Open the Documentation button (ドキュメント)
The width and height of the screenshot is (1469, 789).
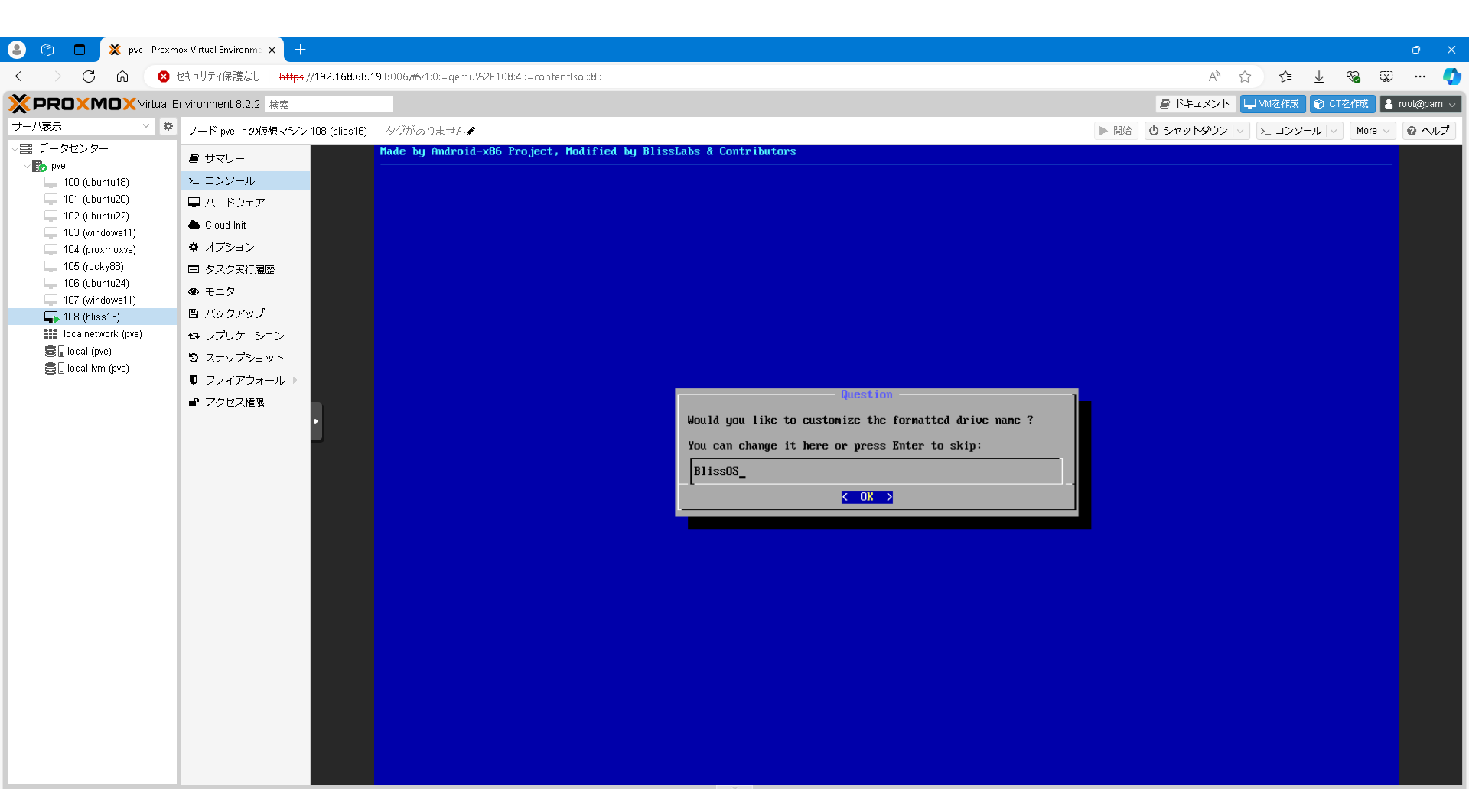[x=1195, y=104]
